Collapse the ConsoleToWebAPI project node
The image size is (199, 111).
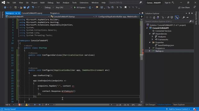[x=147, y=28]
